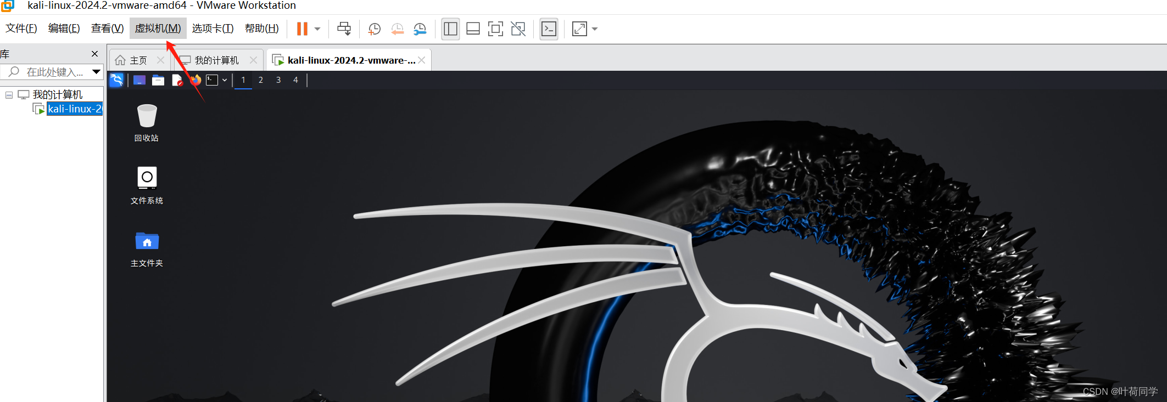Close the 主页 tab
The width and height of the screenshot is (1167, 402).
[160, 60]
